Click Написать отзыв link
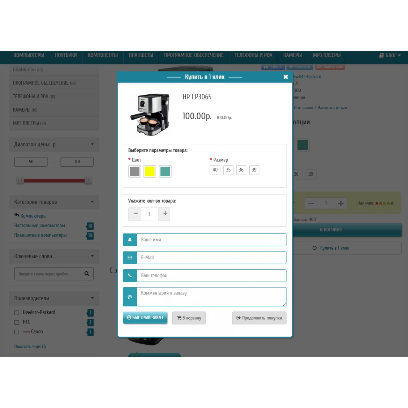 (x=332, y=108)
